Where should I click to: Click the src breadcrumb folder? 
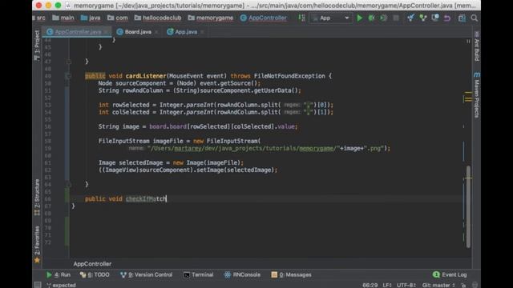click(x=39, y=18)
